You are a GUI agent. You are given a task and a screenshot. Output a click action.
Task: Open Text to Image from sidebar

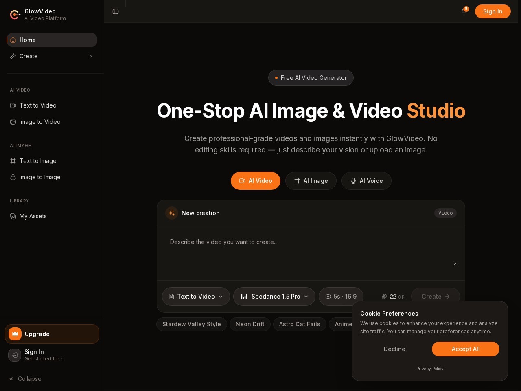coord(52,161)
